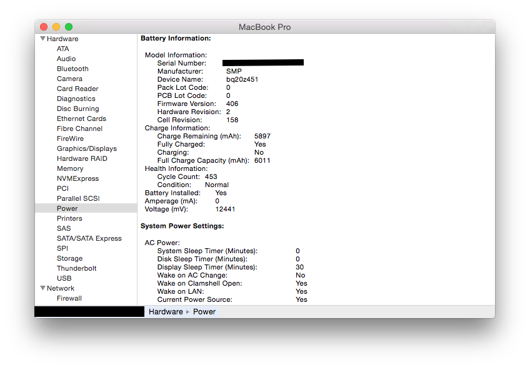The width and height of the screenshot is (530, 368).
Task: Collapse the Hardware section triangle
Action: 42,39
